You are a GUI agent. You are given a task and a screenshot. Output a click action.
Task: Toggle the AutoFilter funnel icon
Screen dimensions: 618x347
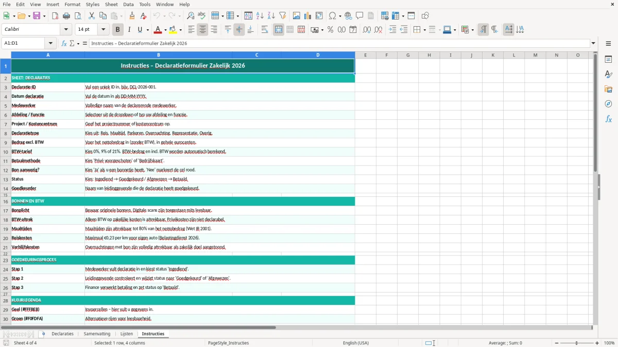[283, 16]
